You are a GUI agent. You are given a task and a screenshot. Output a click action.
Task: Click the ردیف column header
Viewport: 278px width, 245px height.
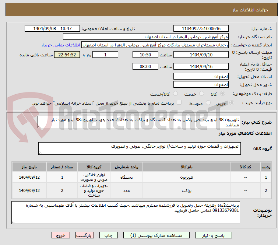click(266, 167)
